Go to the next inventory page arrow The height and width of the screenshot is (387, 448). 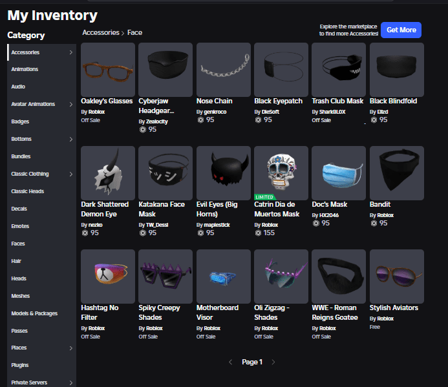[273, 362]
